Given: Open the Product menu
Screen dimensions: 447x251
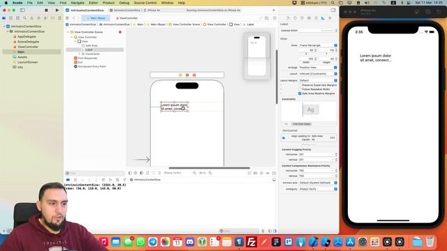Looking at the screenshot, I should (108, 3).
